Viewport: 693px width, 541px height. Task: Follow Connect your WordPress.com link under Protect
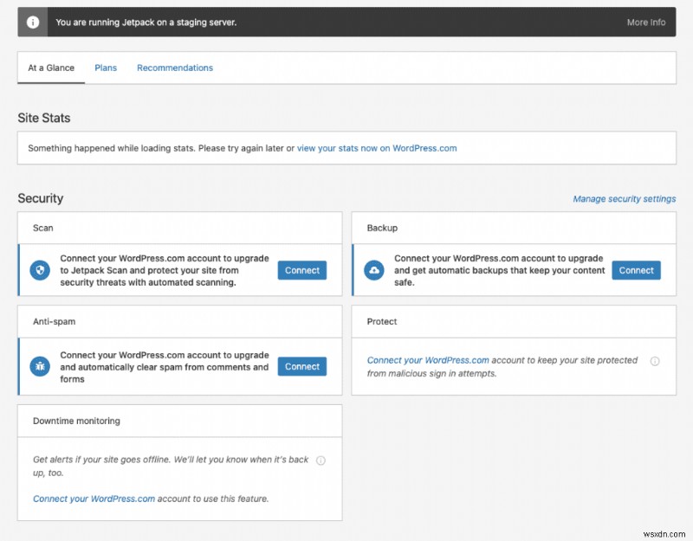(x=428, y=360)
